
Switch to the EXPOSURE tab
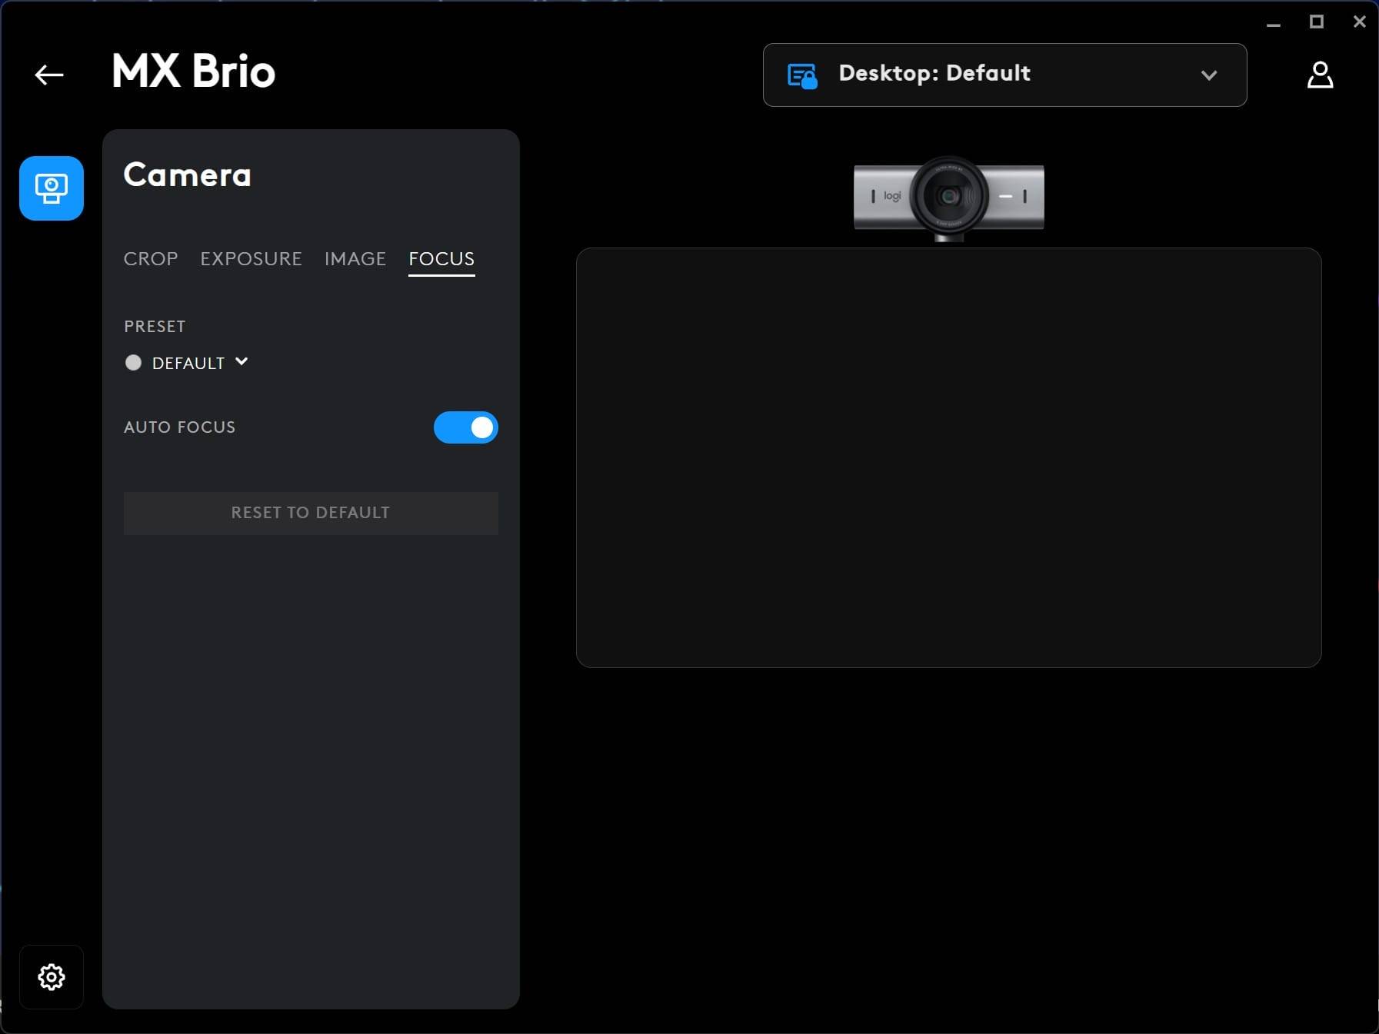[251, 258]
